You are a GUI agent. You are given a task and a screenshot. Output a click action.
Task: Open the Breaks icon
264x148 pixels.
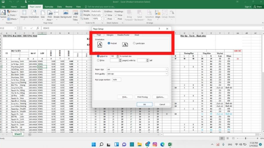[56, 13]
